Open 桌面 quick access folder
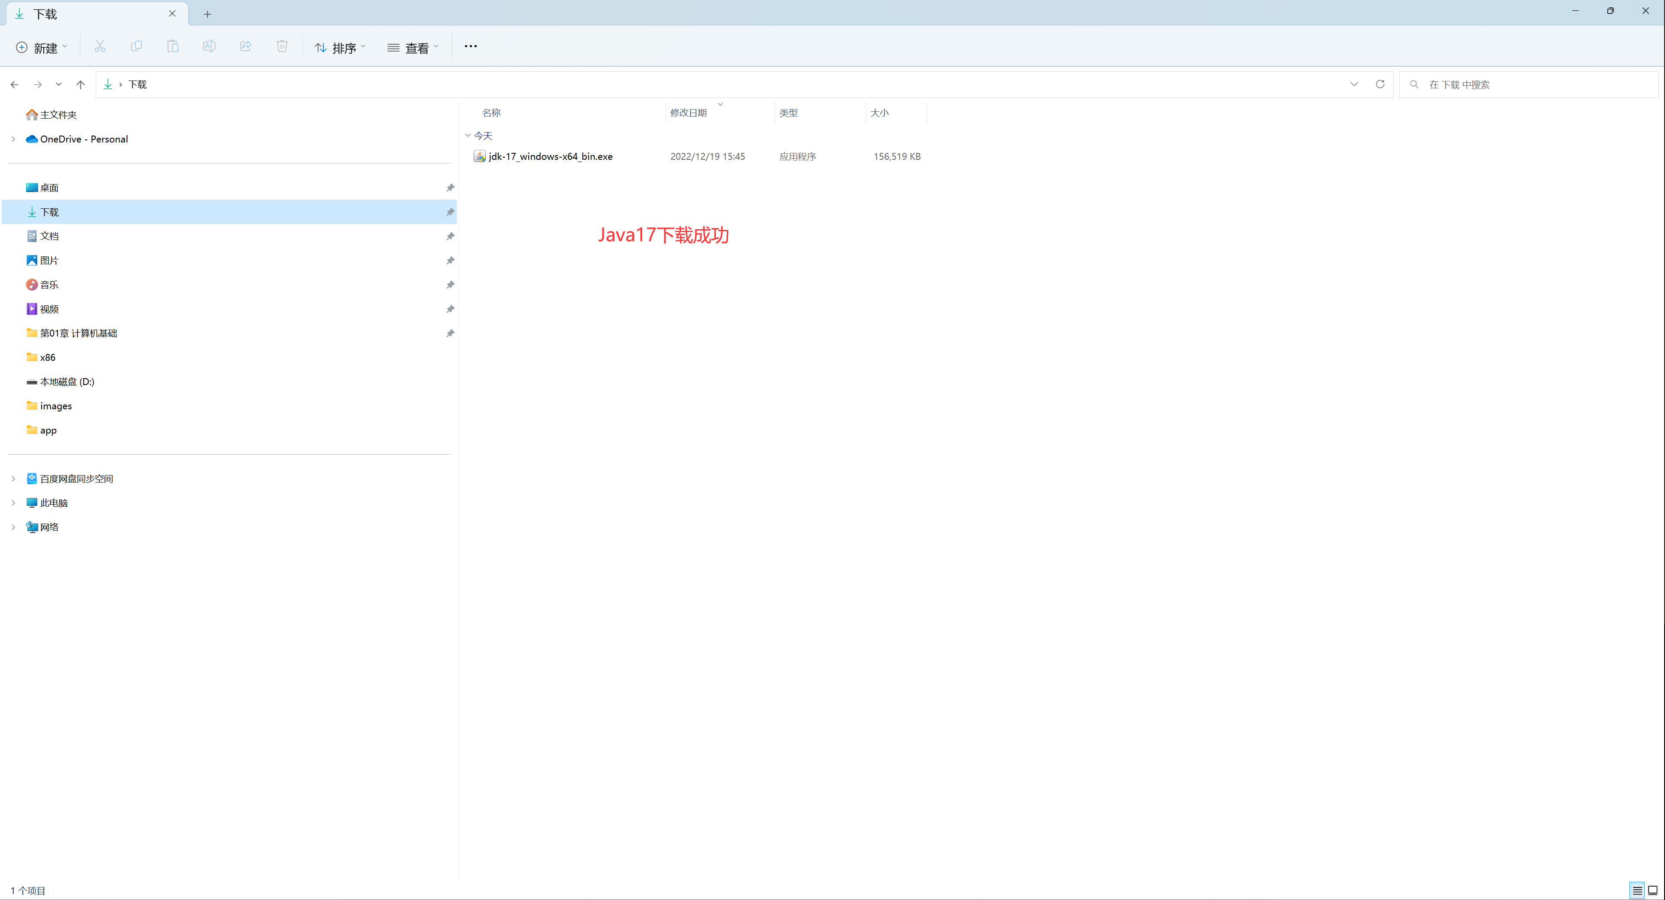Viewport: 1665px width, 900px height. (42, 188)
